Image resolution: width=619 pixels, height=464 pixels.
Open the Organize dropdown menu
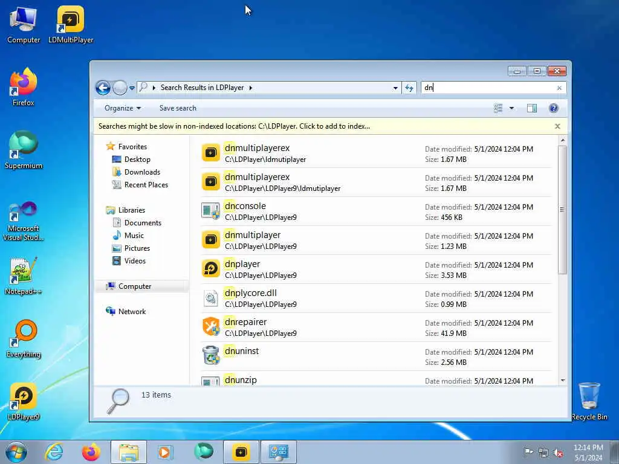[x=122, y=108]
